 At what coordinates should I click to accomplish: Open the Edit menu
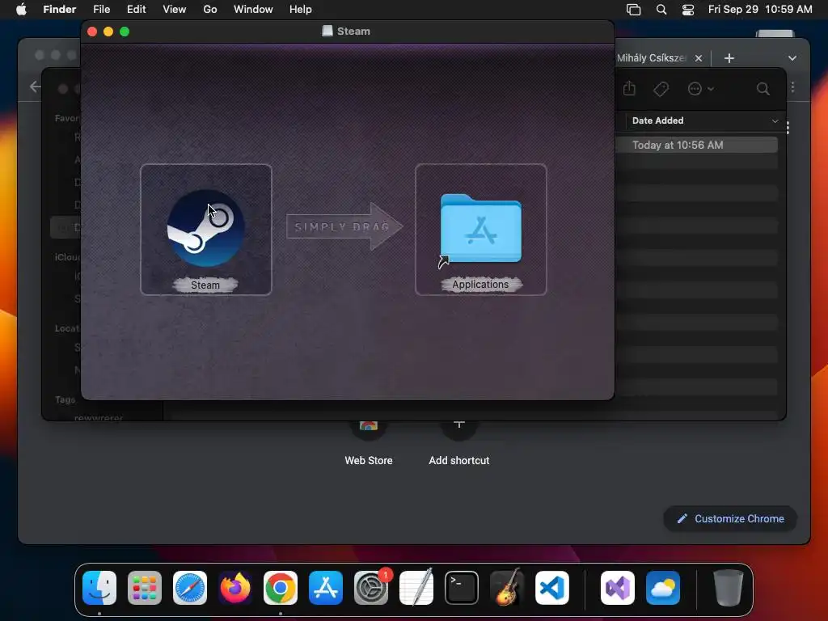pyautogui.click(x=136, y=10)
